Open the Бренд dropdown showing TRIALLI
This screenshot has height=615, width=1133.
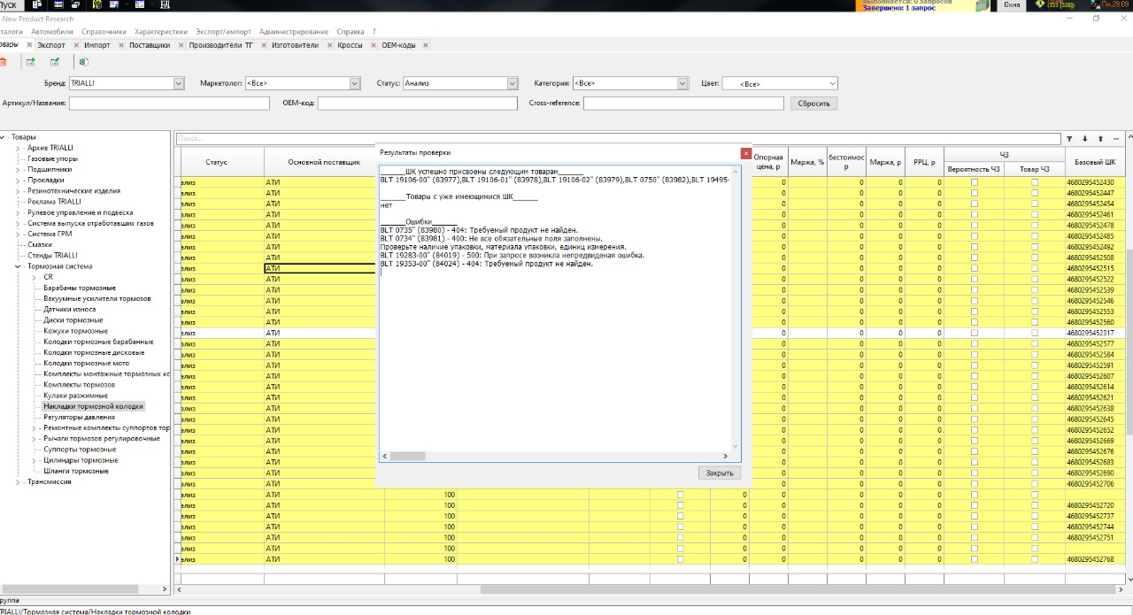[x=179, y=83]
